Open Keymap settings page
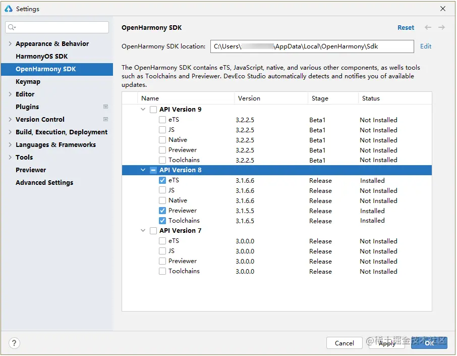The image size is (457, 356). click(28, 82)
